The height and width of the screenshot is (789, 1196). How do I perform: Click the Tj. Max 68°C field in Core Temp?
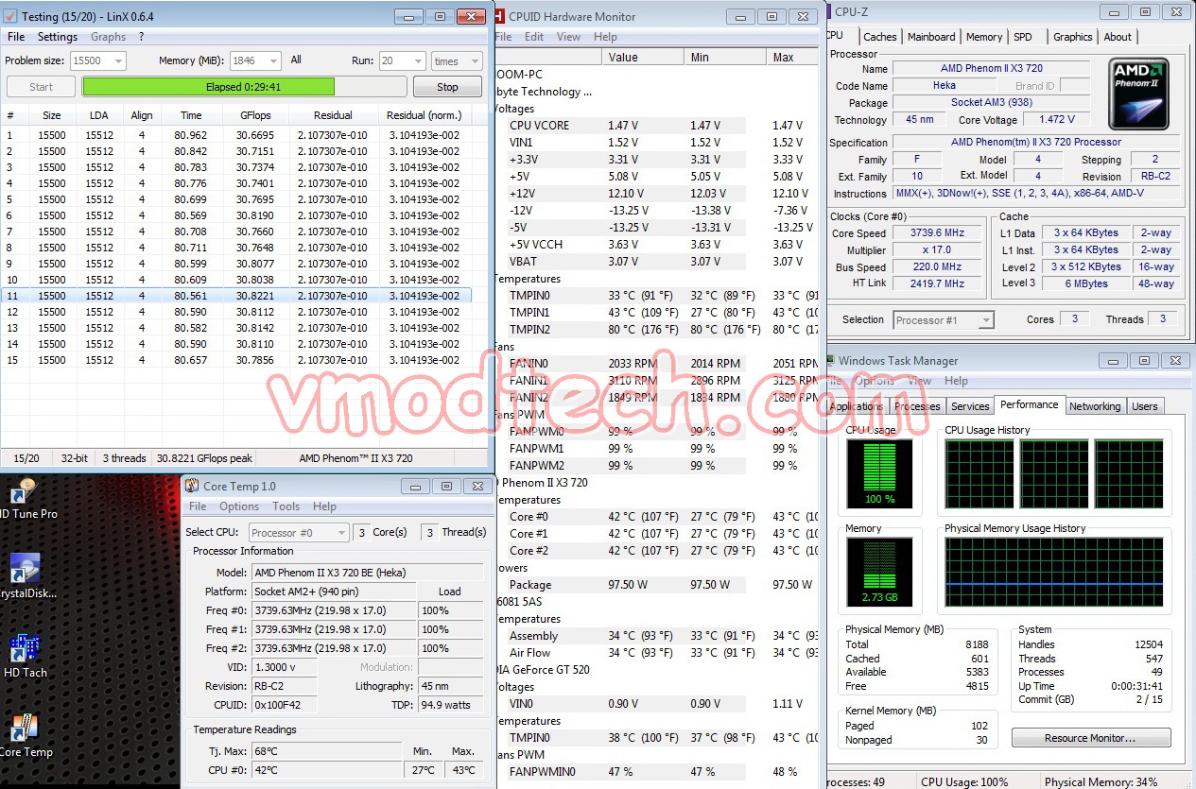point(326,750)
